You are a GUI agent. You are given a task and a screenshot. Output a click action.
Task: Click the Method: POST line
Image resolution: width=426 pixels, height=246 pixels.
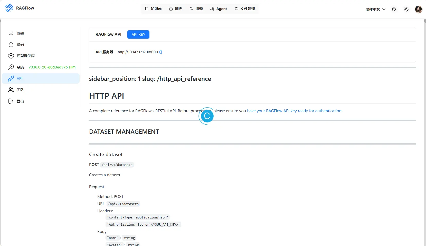(110, 197)
